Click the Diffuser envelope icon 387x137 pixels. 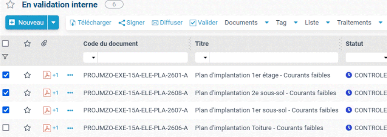[x=155, y=23]
